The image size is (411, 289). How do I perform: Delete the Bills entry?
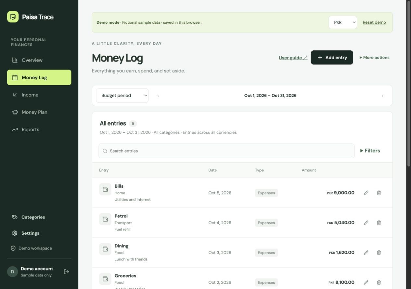[x=379, y=193]
